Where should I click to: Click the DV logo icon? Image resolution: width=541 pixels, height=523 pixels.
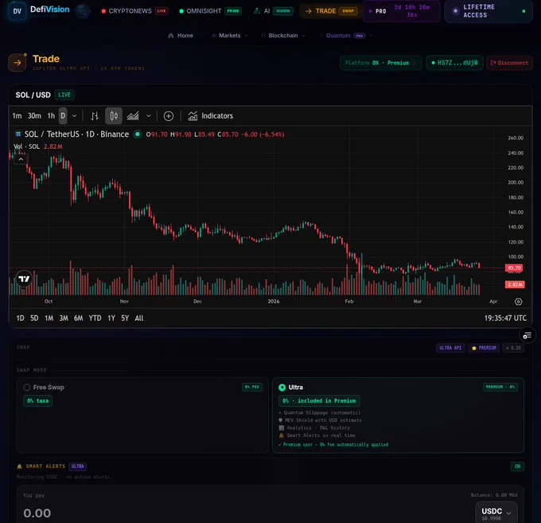17,11
